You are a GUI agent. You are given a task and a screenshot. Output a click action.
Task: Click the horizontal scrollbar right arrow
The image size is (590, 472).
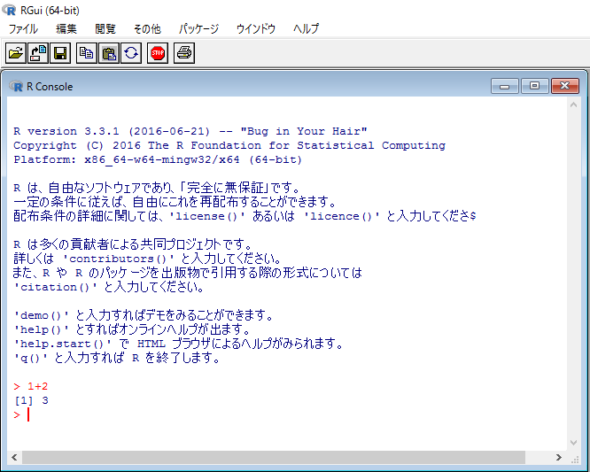[559, 457]
